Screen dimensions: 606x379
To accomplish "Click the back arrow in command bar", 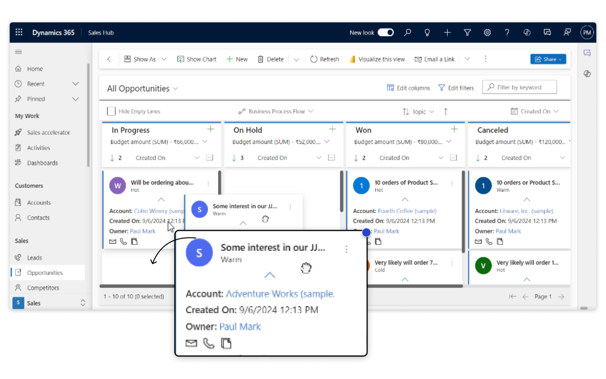I will (110, 59).
